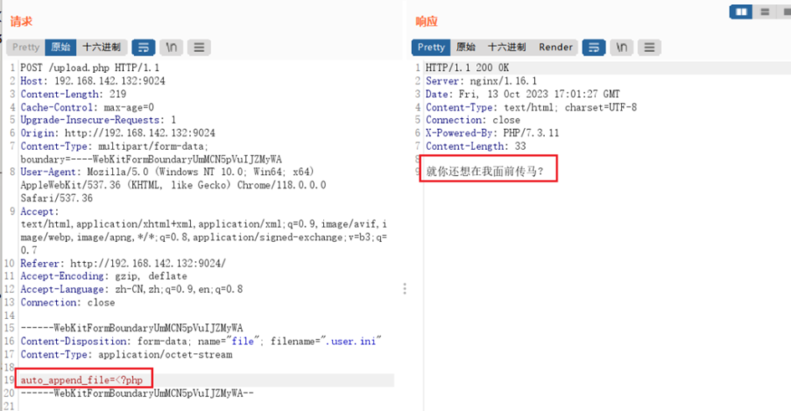Screen dimensions: 791x411
Task: Click the 请求 panel title
Action: [x=21, y=21]
